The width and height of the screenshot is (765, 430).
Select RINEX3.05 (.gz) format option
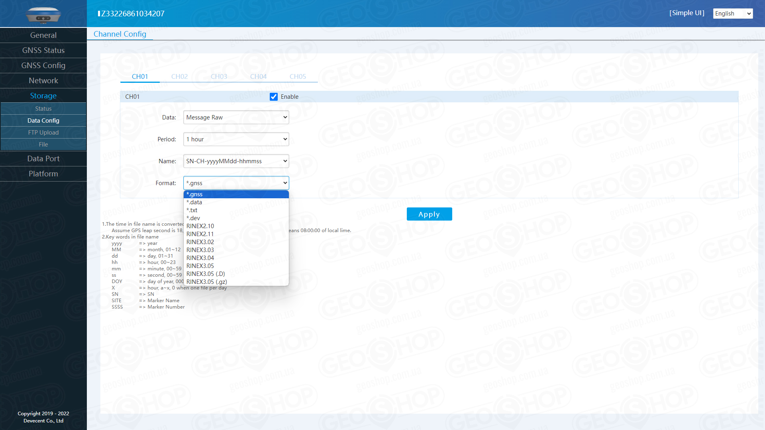236,282
